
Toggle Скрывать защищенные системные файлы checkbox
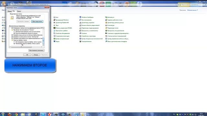point(12,35)
